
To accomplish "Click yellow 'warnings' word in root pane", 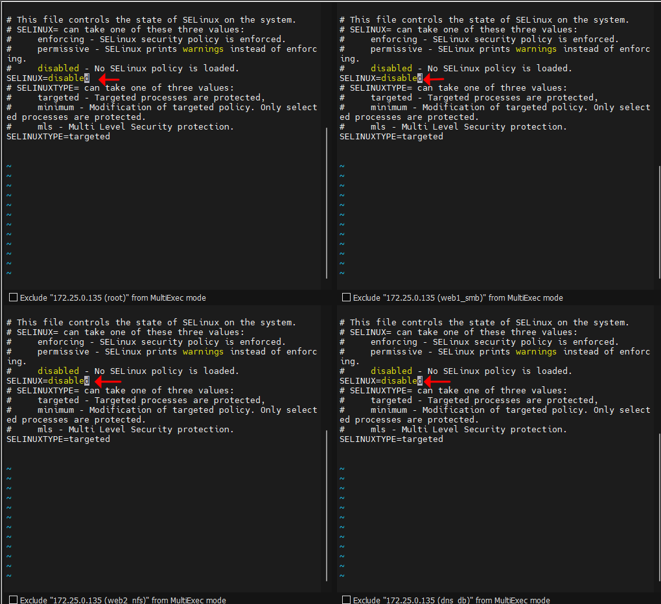I will tap(203, 49).
